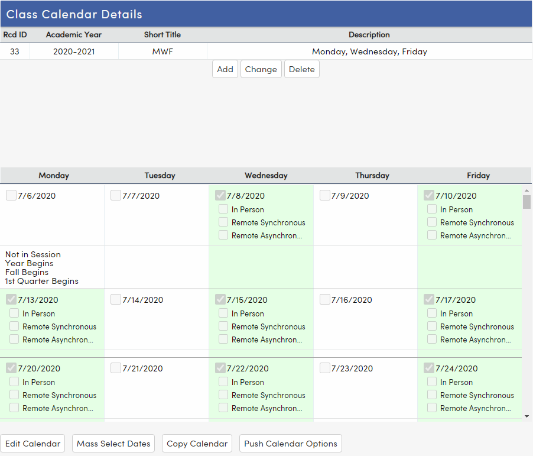
Task: Check Remote Synchronous under 7/24/2020
Action: coord(432,394)
